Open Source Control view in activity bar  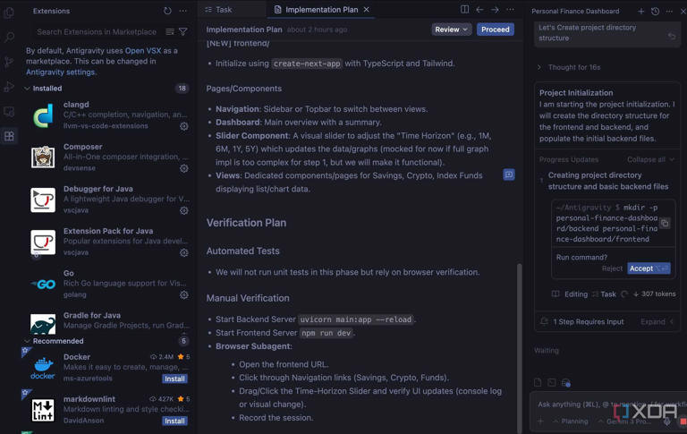9,63
